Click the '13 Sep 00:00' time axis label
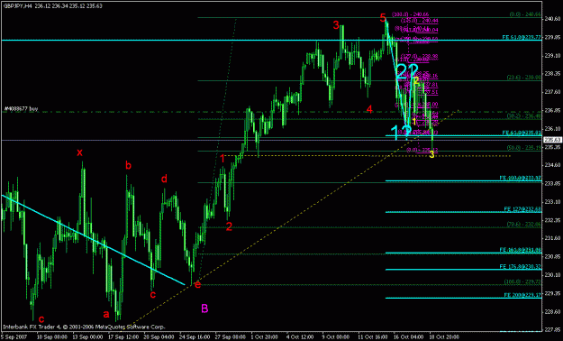Screen dimensions: 563x341 pos(87,337)
